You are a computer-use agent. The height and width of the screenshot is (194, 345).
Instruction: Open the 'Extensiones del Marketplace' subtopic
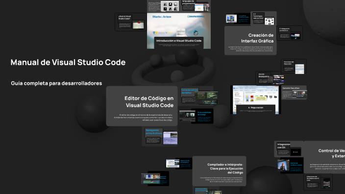[318, 182]
